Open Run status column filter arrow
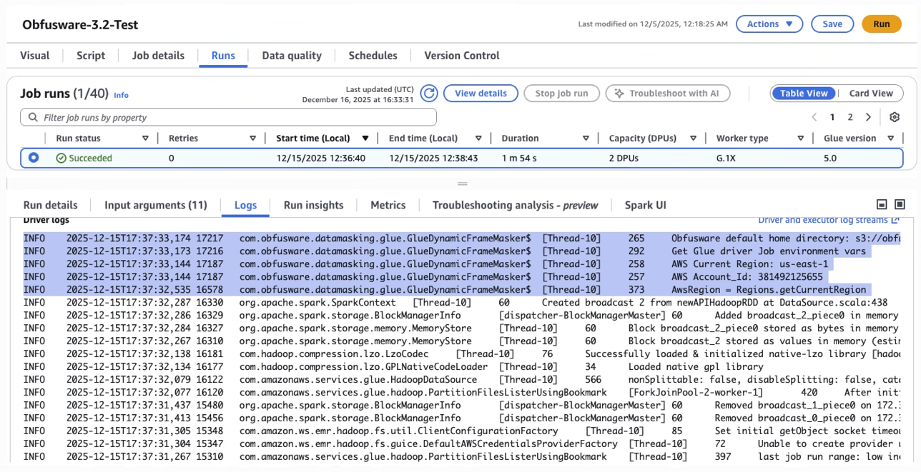This screenshot has width=921, height=472. pos(146,139)
